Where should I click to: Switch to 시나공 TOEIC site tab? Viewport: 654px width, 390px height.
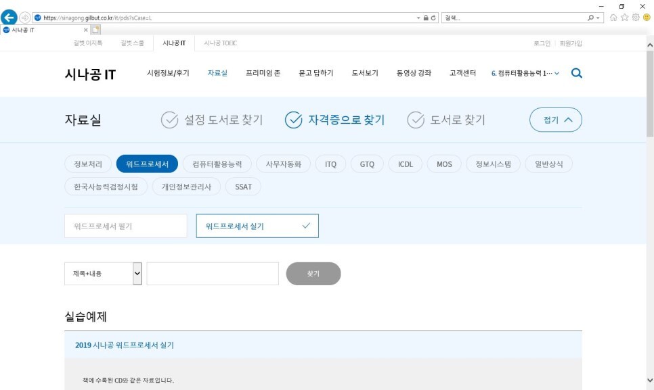click(x=220, y=43)
